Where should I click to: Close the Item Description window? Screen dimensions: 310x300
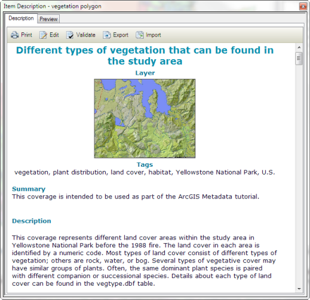(x=303, y=7)
